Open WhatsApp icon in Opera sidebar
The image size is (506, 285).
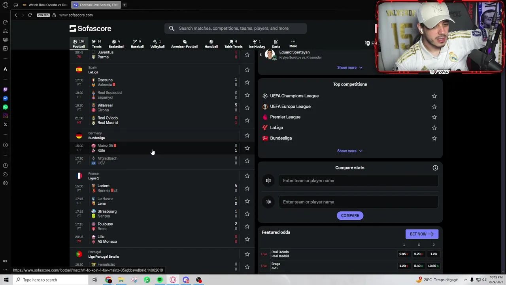click(x=5, y=107)
